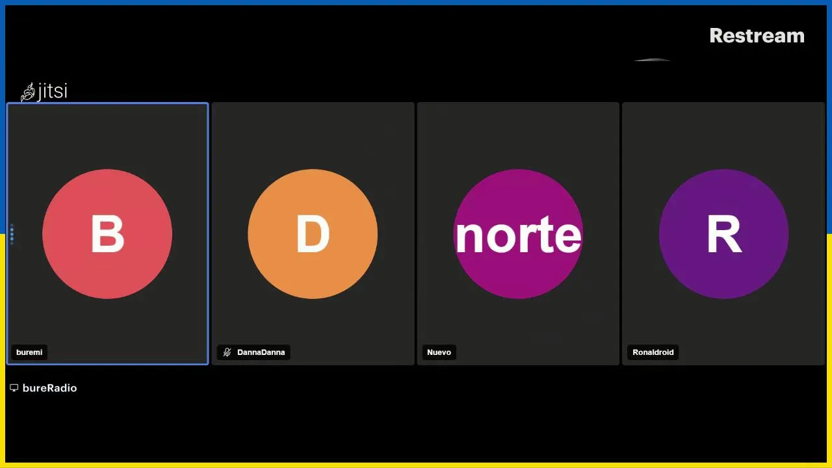The image size is (832, 468).
Task: Click the Ronaldroid name label
Action: click(x=653, y=352)
